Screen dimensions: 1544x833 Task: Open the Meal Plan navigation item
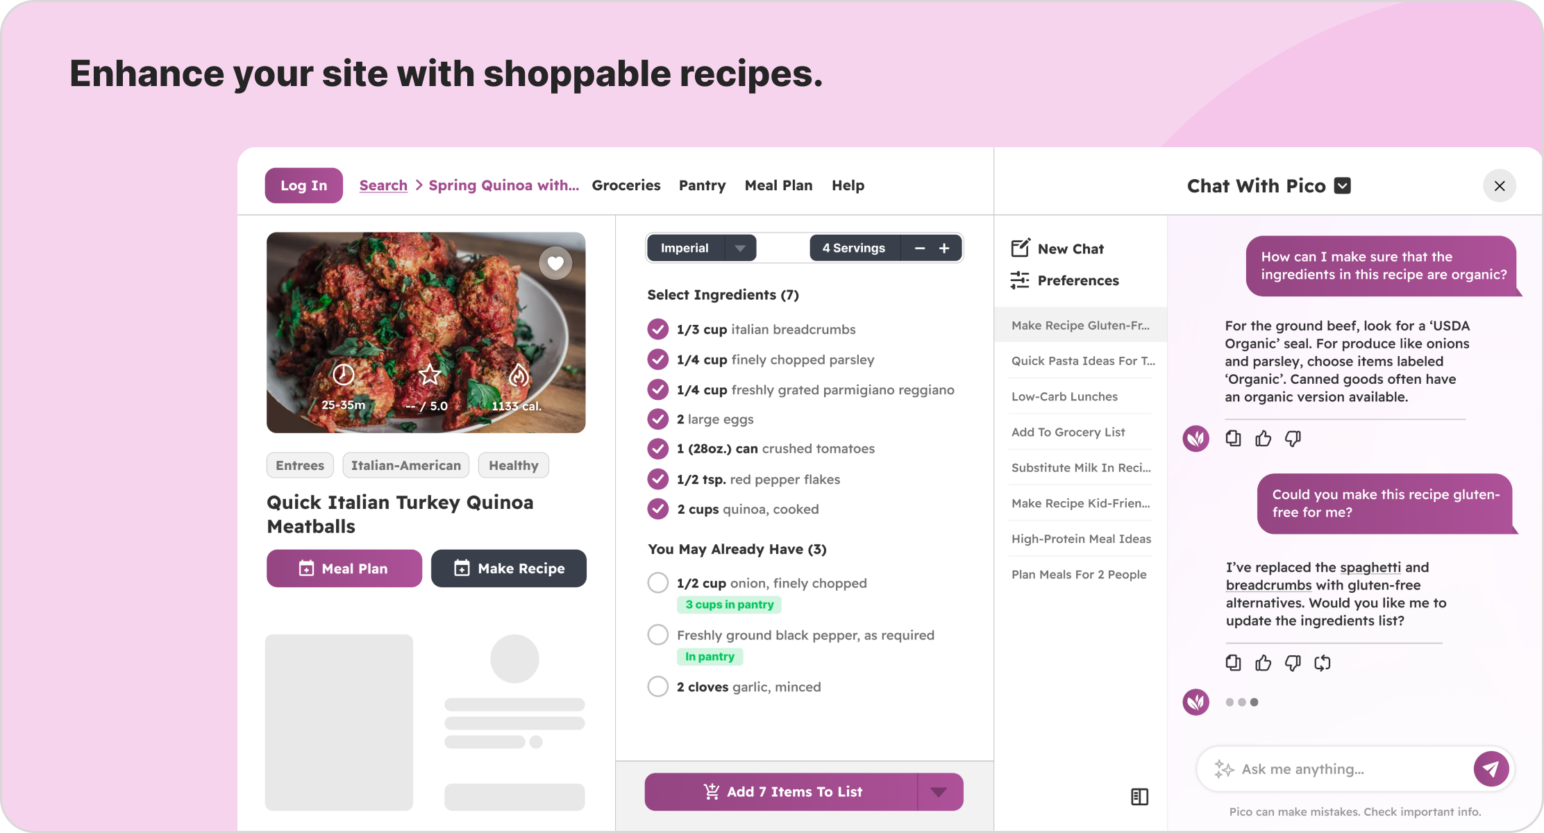click(778, 185)
